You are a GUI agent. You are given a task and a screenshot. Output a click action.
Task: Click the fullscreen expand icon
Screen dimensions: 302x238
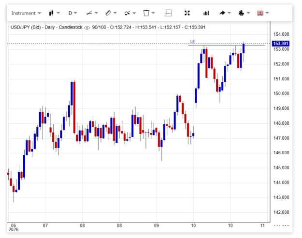[187, 13]
